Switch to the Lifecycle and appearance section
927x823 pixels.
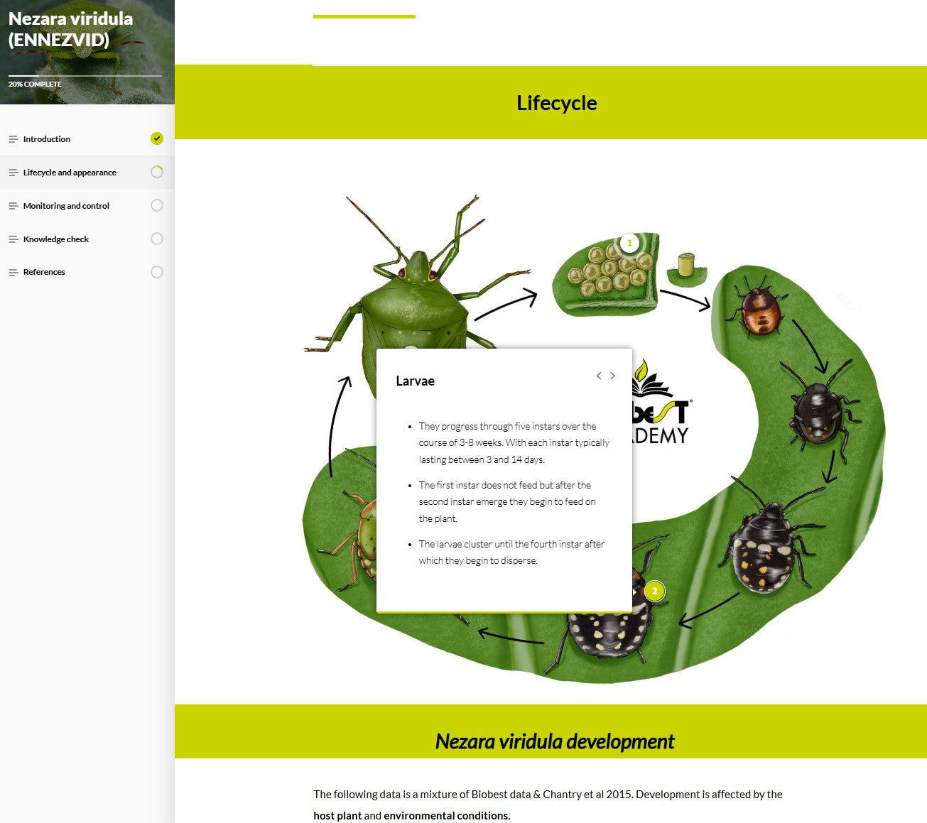point(70,172)
